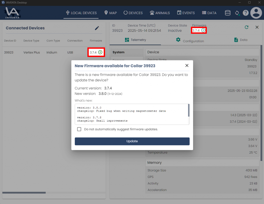Open the Map tab

click(110, 13)
